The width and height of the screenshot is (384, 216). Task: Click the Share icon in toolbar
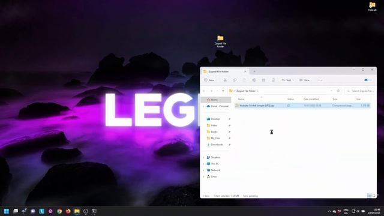(263, 80)
